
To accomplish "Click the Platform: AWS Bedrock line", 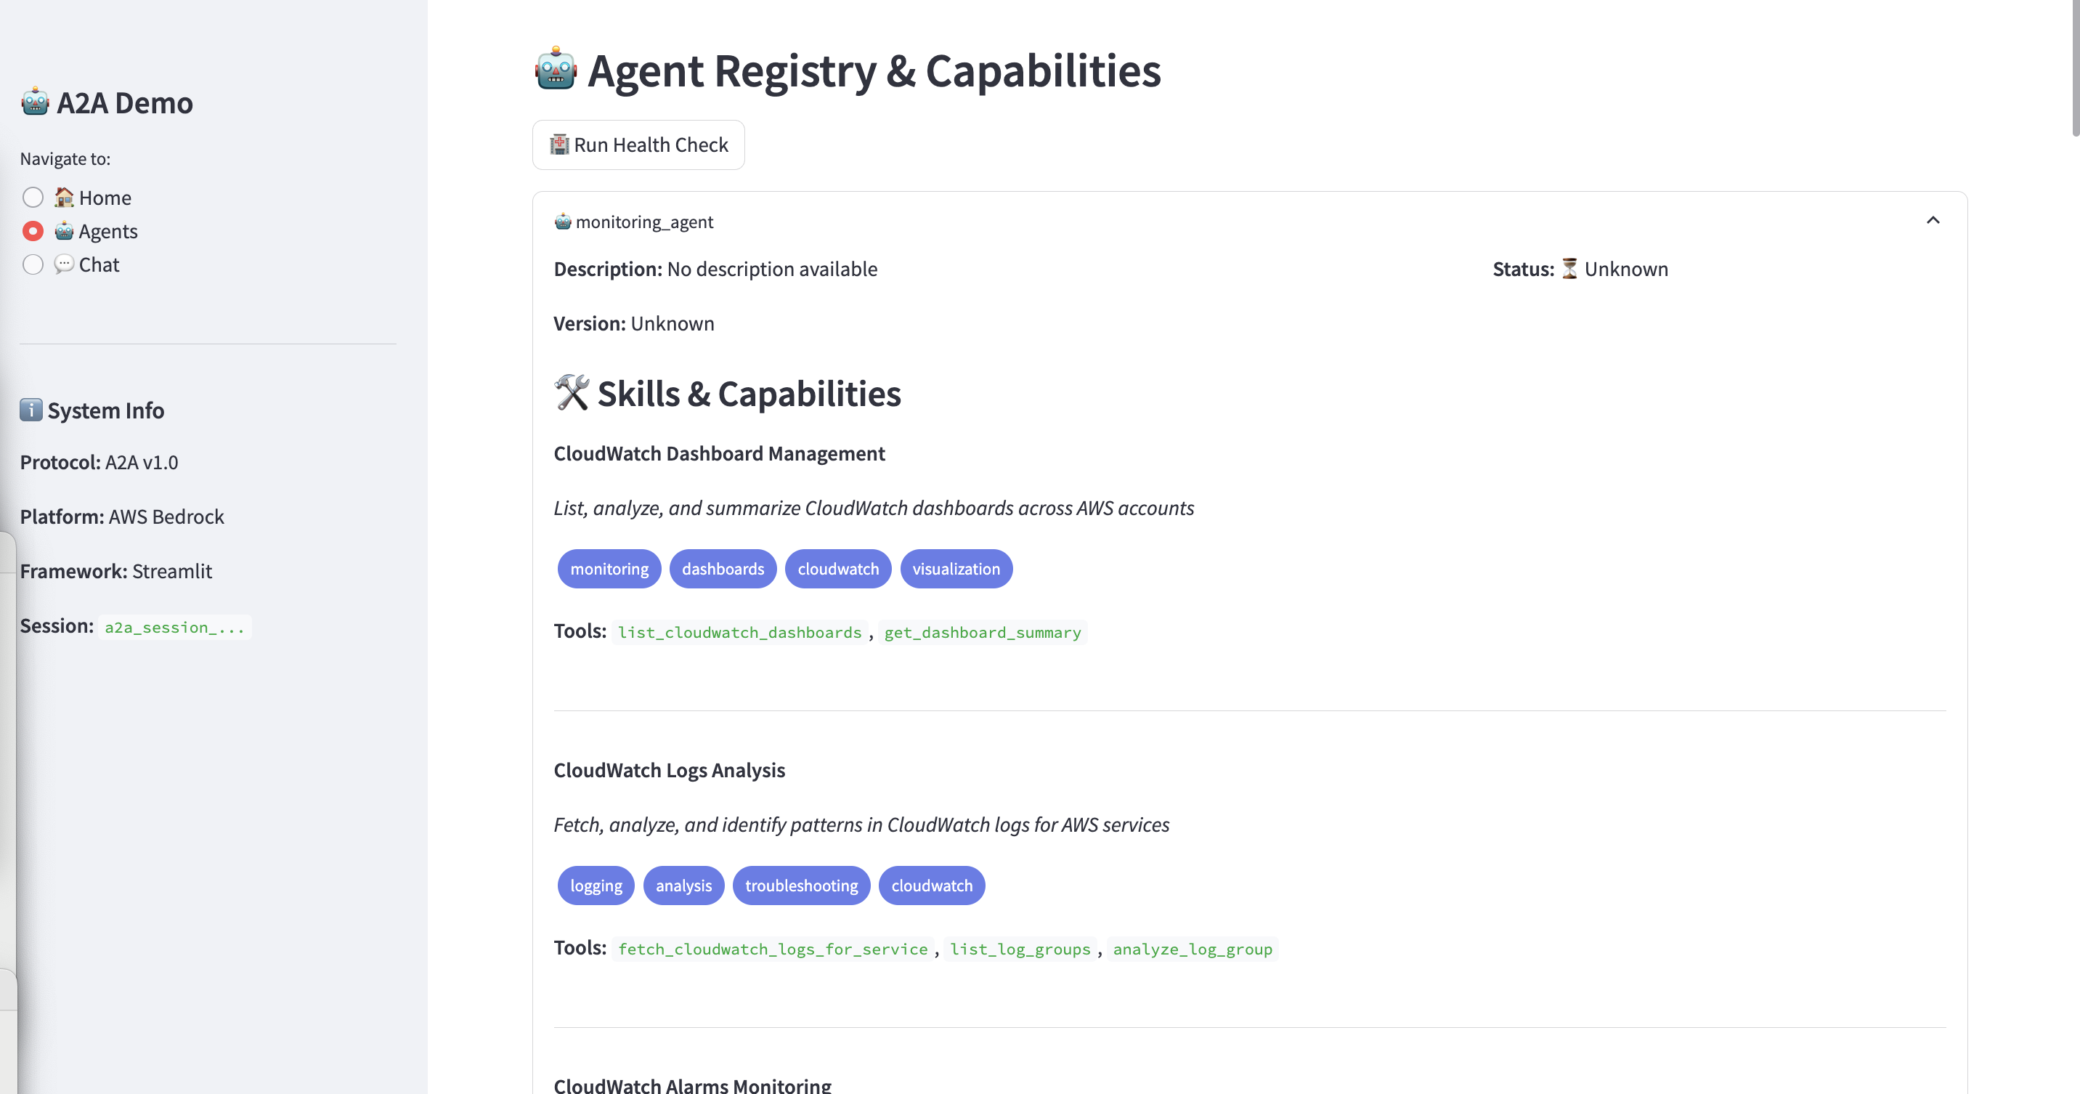I will click(x=122, y=516).
